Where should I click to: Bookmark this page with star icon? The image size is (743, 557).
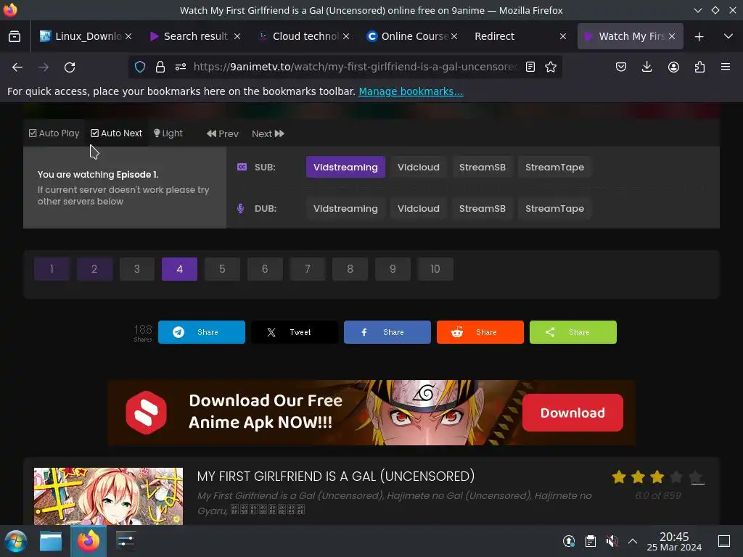[551, 67]
